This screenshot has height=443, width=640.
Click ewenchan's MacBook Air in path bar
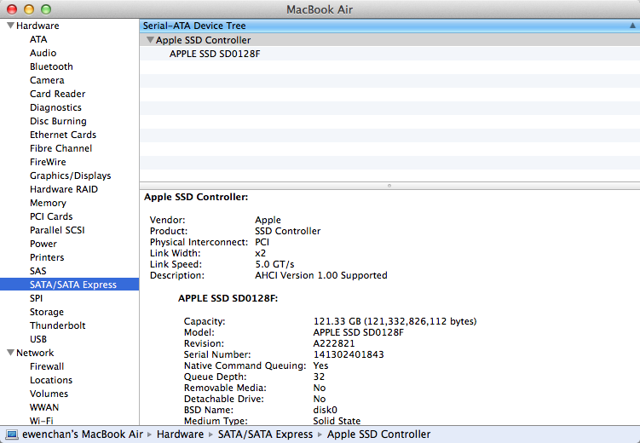click(83, 434)
